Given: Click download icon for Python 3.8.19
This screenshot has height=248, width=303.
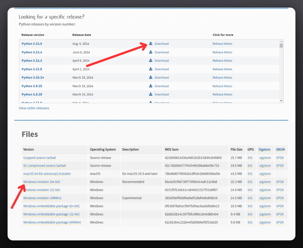Looking at the screenshot, I should 151,94.
